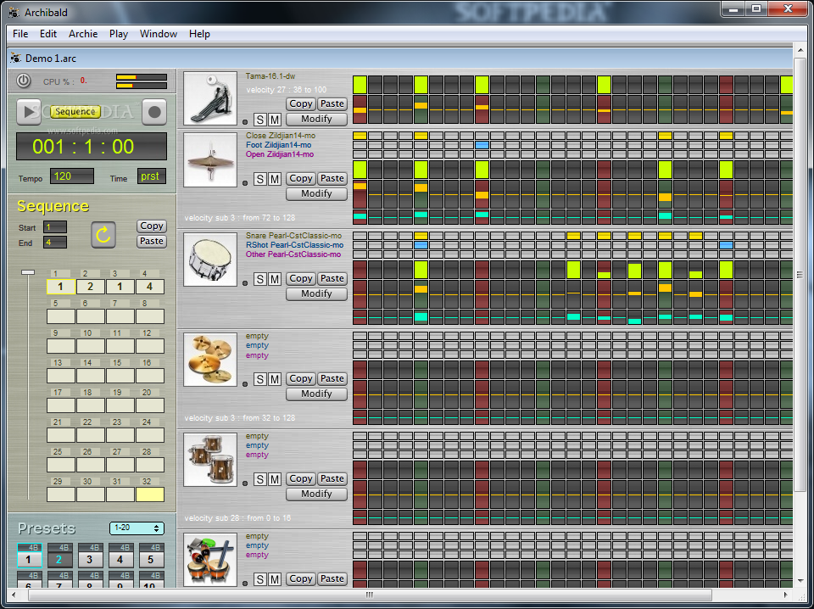Copy the Tama kick track pattern
Viewport: 814px width, 609px height.
click(x=300, y=103)
